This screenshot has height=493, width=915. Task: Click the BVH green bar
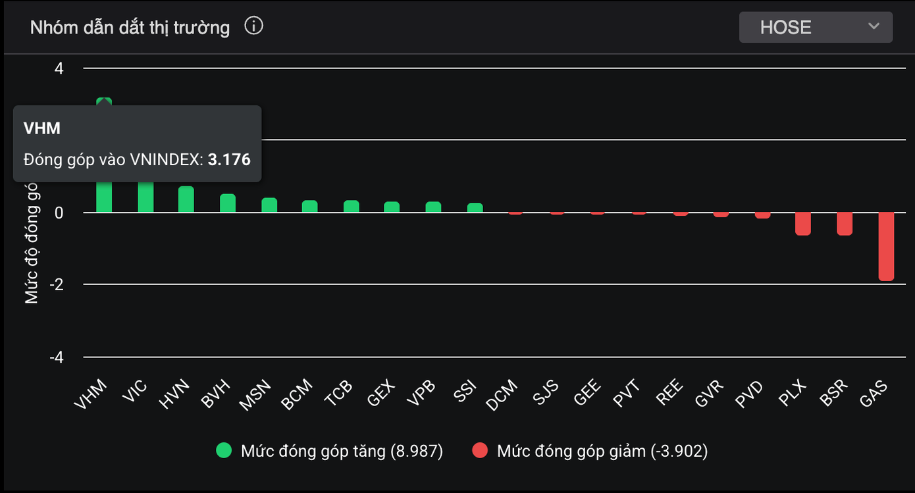tap(228, 203)
